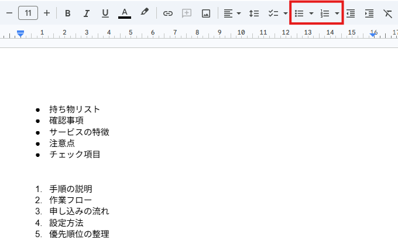
Task: Open the text color picker
Action: pyautogui.click(x=125, y=13)
